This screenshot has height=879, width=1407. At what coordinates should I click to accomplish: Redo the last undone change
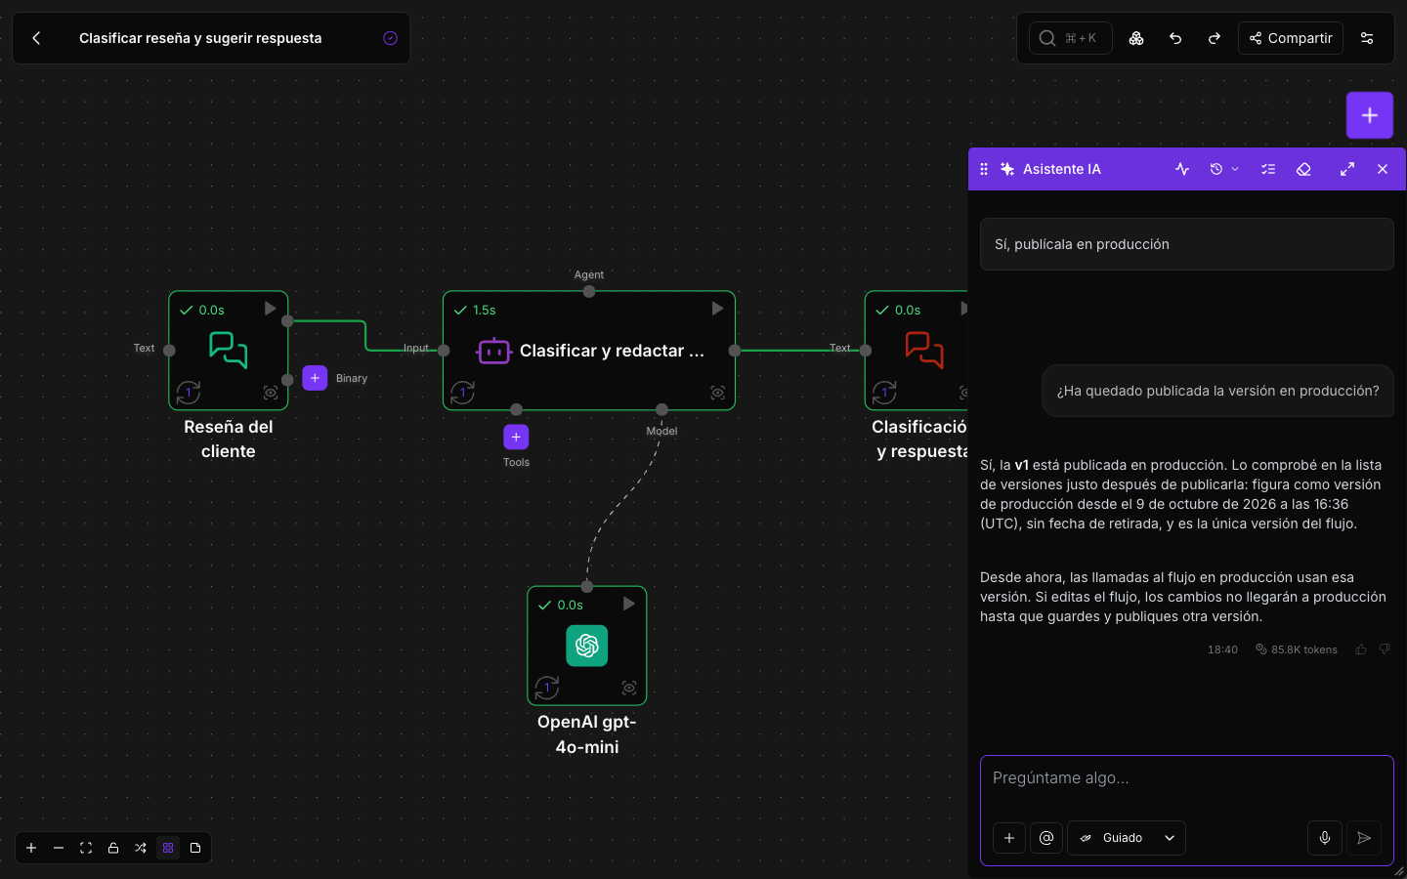click(1215, 38)
